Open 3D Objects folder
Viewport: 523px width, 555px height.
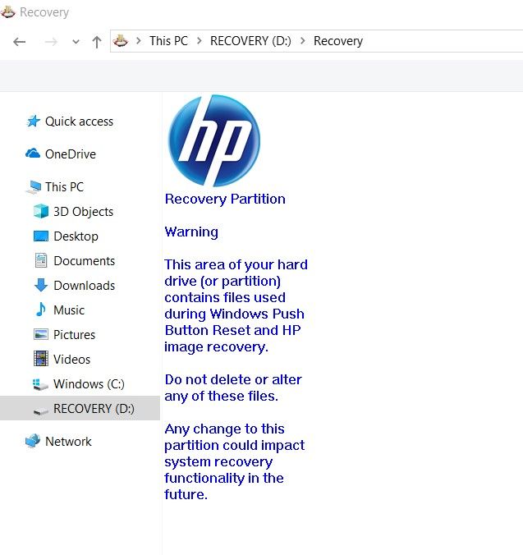tap(84, 212)
